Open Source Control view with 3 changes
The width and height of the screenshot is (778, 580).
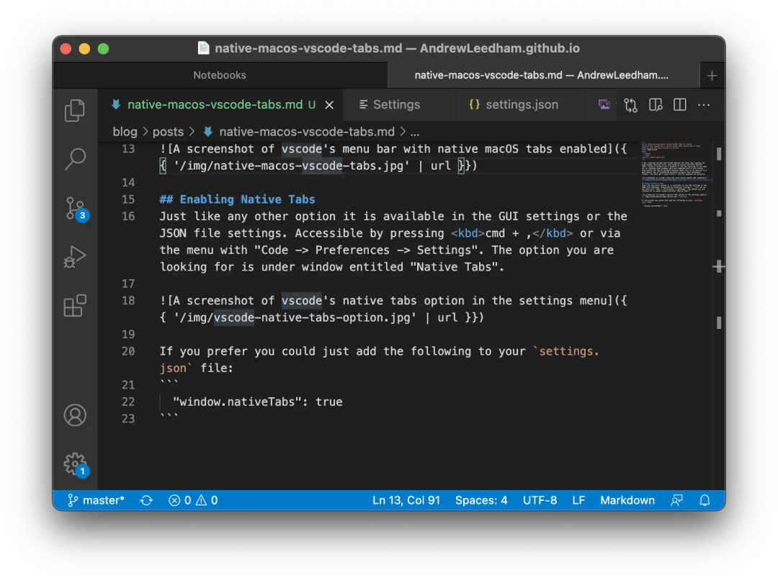point(76,208)
